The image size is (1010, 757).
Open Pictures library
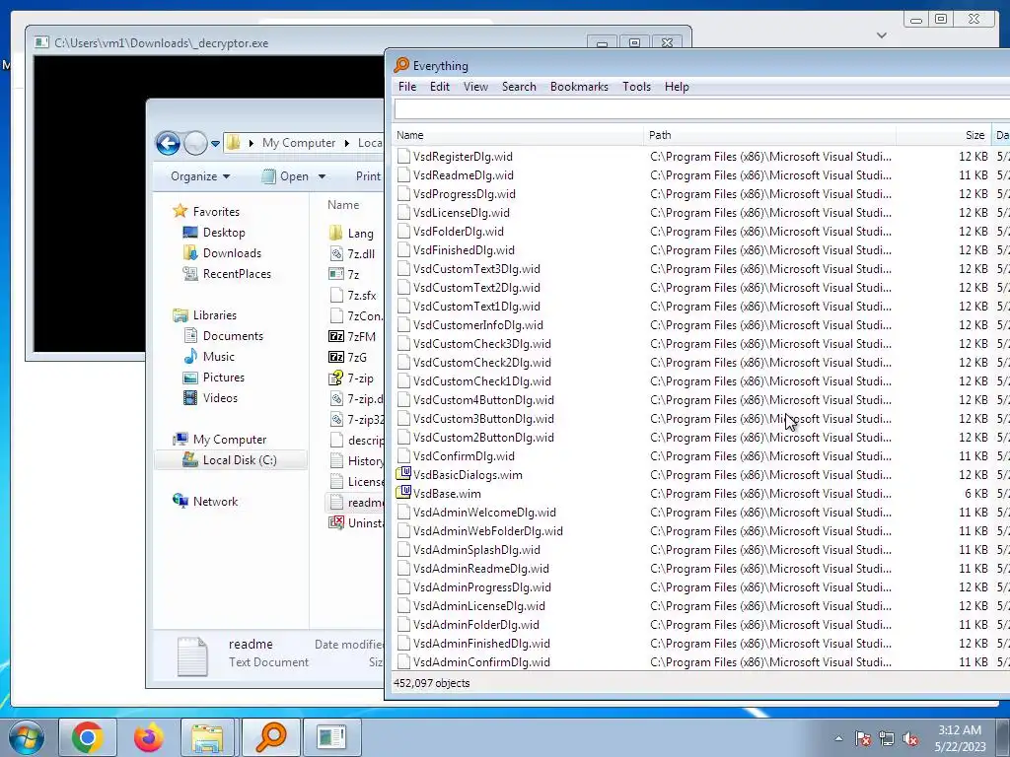pyautogui.click(x=224, y=378)
